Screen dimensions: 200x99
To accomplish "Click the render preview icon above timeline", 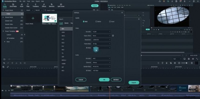I will pos(158,63).
